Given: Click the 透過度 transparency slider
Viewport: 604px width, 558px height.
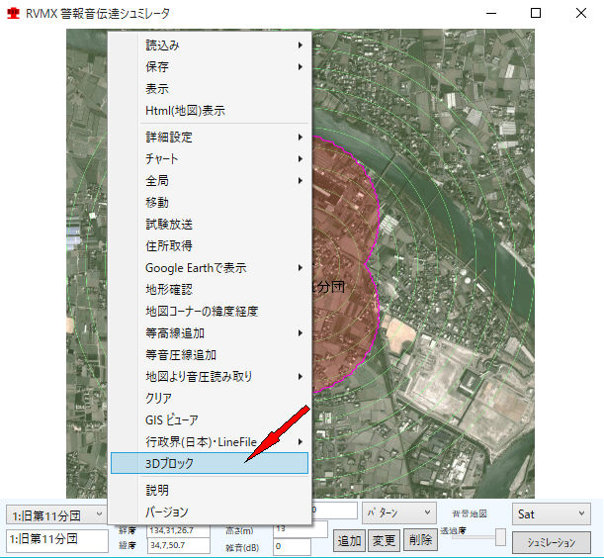Looking at the screenshot, I should pos(500,537).
